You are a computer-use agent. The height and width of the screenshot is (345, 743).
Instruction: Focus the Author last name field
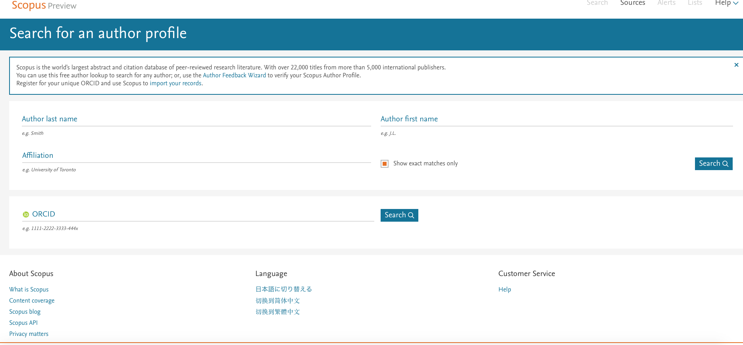click(196, 119)
